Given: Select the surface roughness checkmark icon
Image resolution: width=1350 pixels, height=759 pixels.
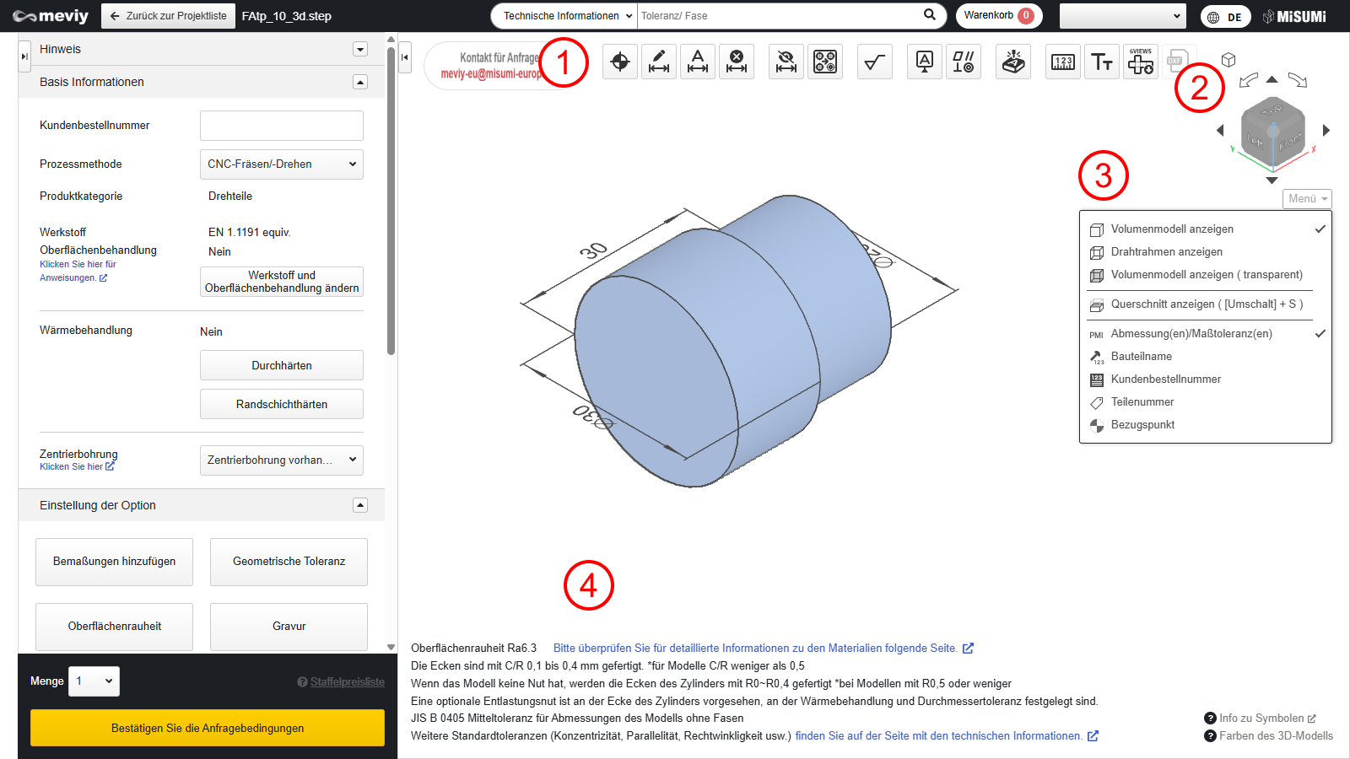Looking at the screenshot, I should (x=875, y=62).
